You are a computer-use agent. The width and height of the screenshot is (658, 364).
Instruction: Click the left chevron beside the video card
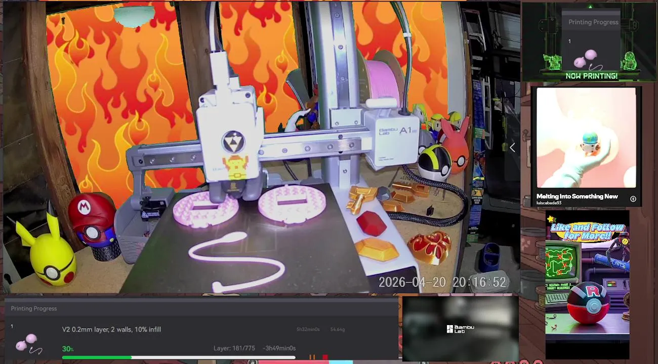pyautogui.click(x=512, y=147)
